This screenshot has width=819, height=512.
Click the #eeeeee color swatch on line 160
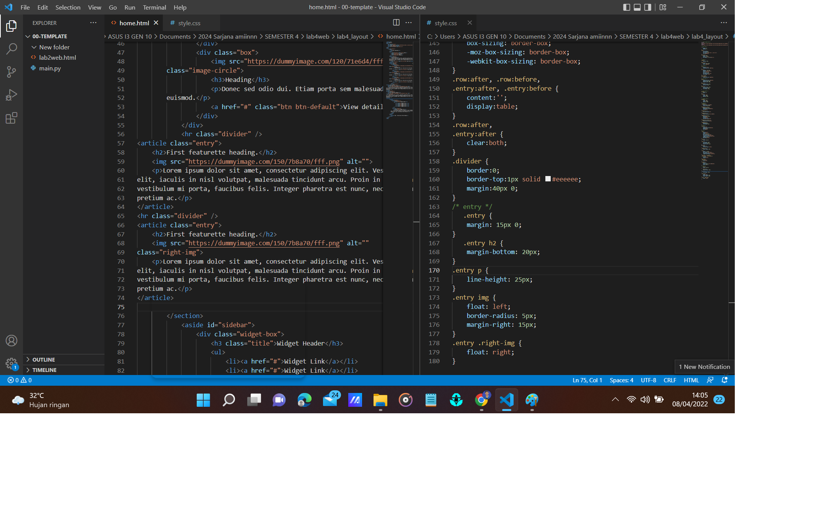(x=548, y=179)
